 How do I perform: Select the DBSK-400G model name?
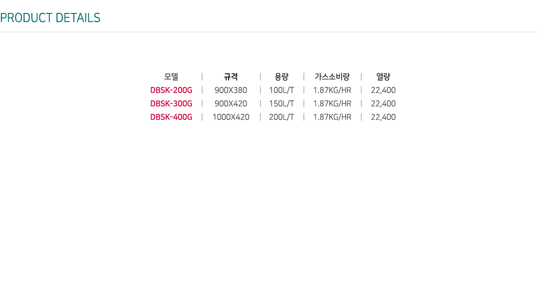click(171, 117)
